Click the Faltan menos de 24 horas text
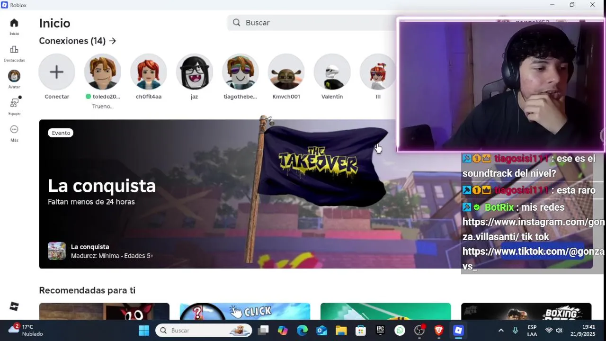This screenshot has height=341, width=606. tap(91, 202)
